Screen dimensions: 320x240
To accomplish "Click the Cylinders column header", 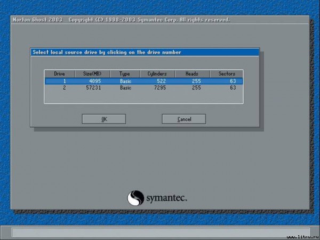I will coord(157,74).
